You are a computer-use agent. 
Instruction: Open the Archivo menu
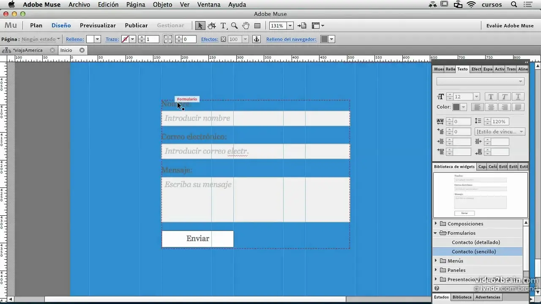point(79,5)
